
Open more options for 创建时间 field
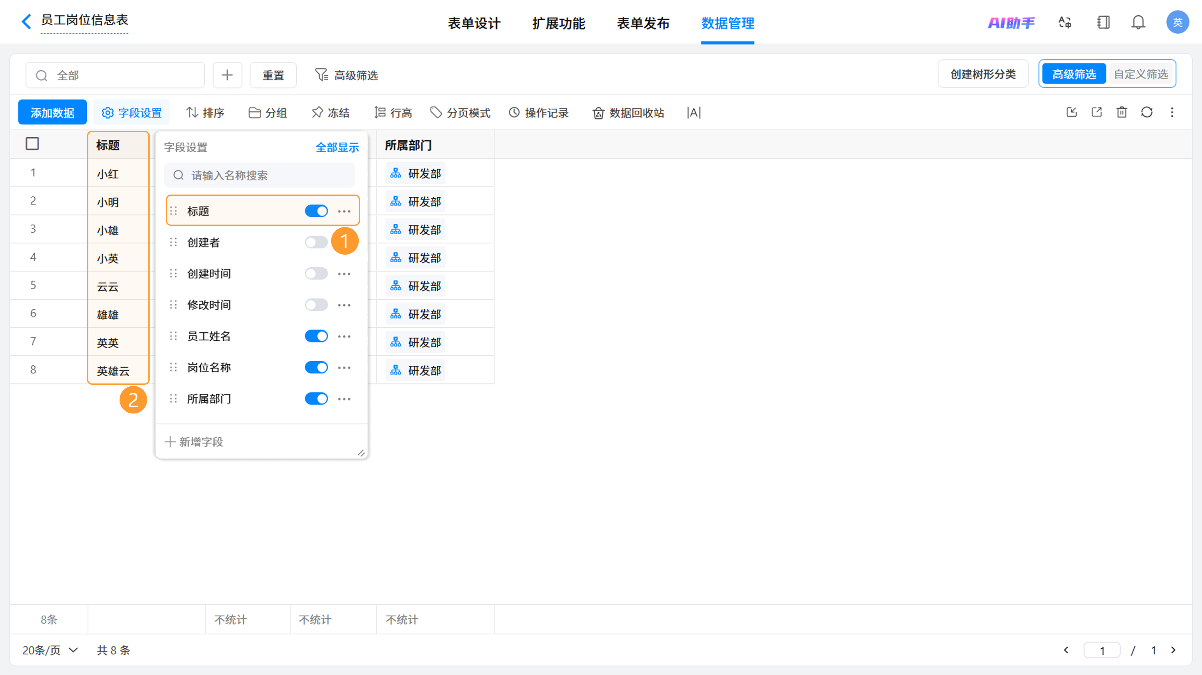pos(344,274)
